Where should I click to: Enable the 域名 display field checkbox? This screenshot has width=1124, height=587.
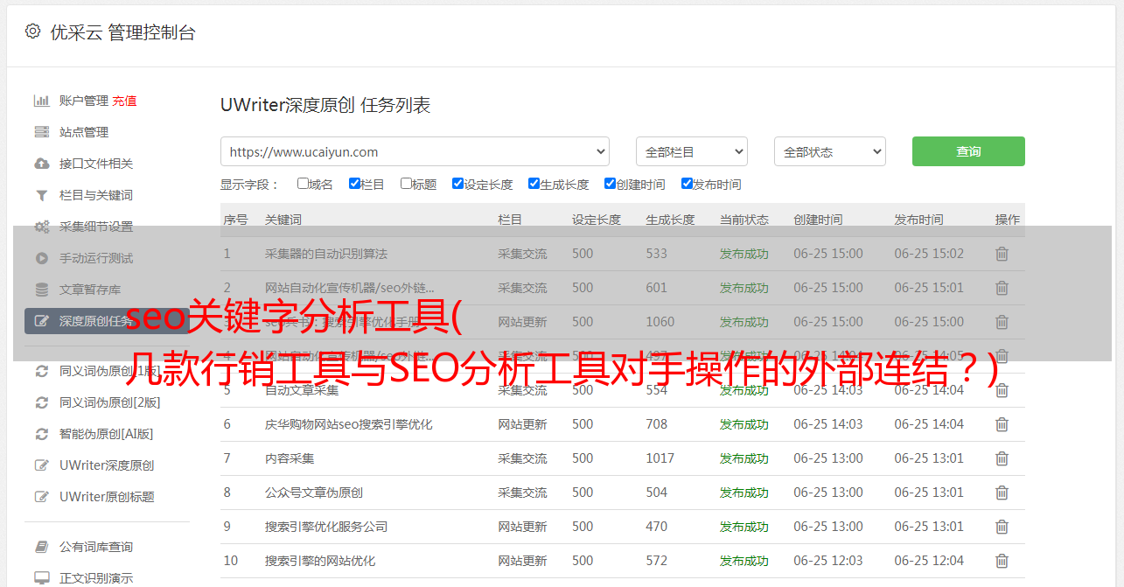pos(303,184)
